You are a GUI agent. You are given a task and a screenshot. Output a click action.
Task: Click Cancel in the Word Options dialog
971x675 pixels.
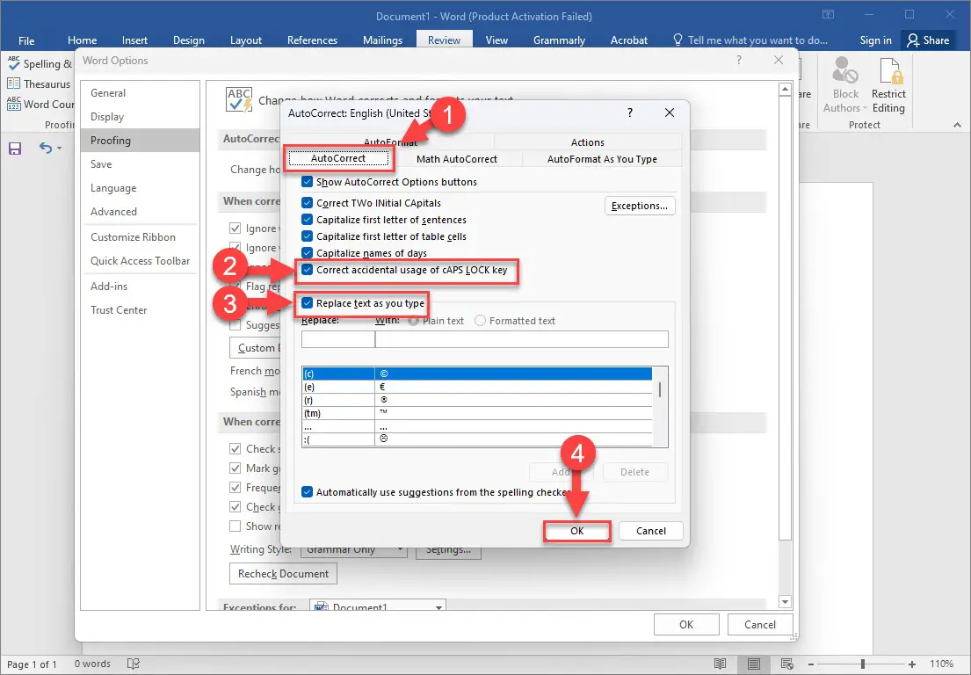click(x=760, y=625)
